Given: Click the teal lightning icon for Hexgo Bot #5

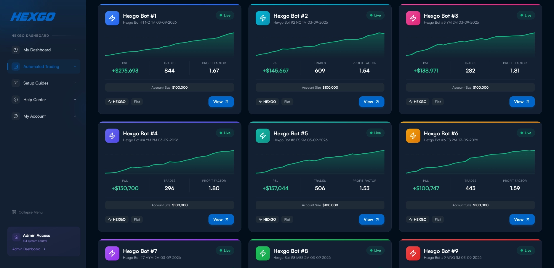Looking at the screenshot, I should click(262, 136).
